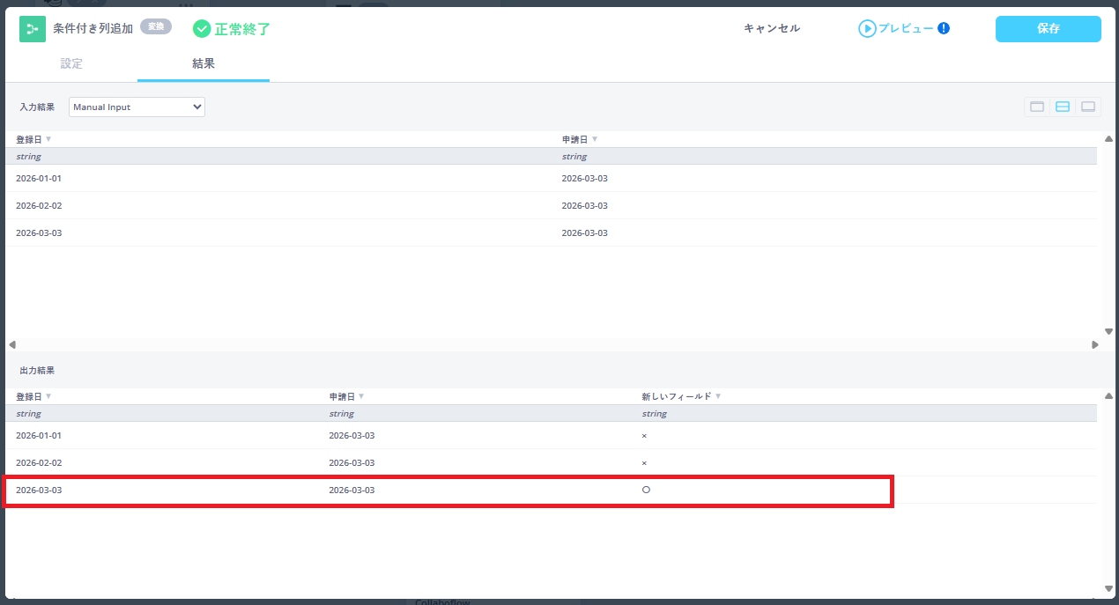The image size is (1119, 605).
Task: Click the キャンセル button
Action: 772,28
